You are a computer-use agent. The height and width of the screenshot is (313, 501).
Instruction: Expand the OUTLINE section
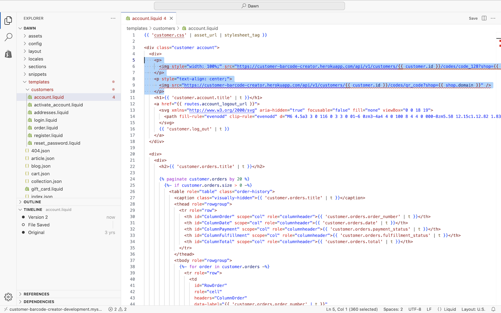32,202
